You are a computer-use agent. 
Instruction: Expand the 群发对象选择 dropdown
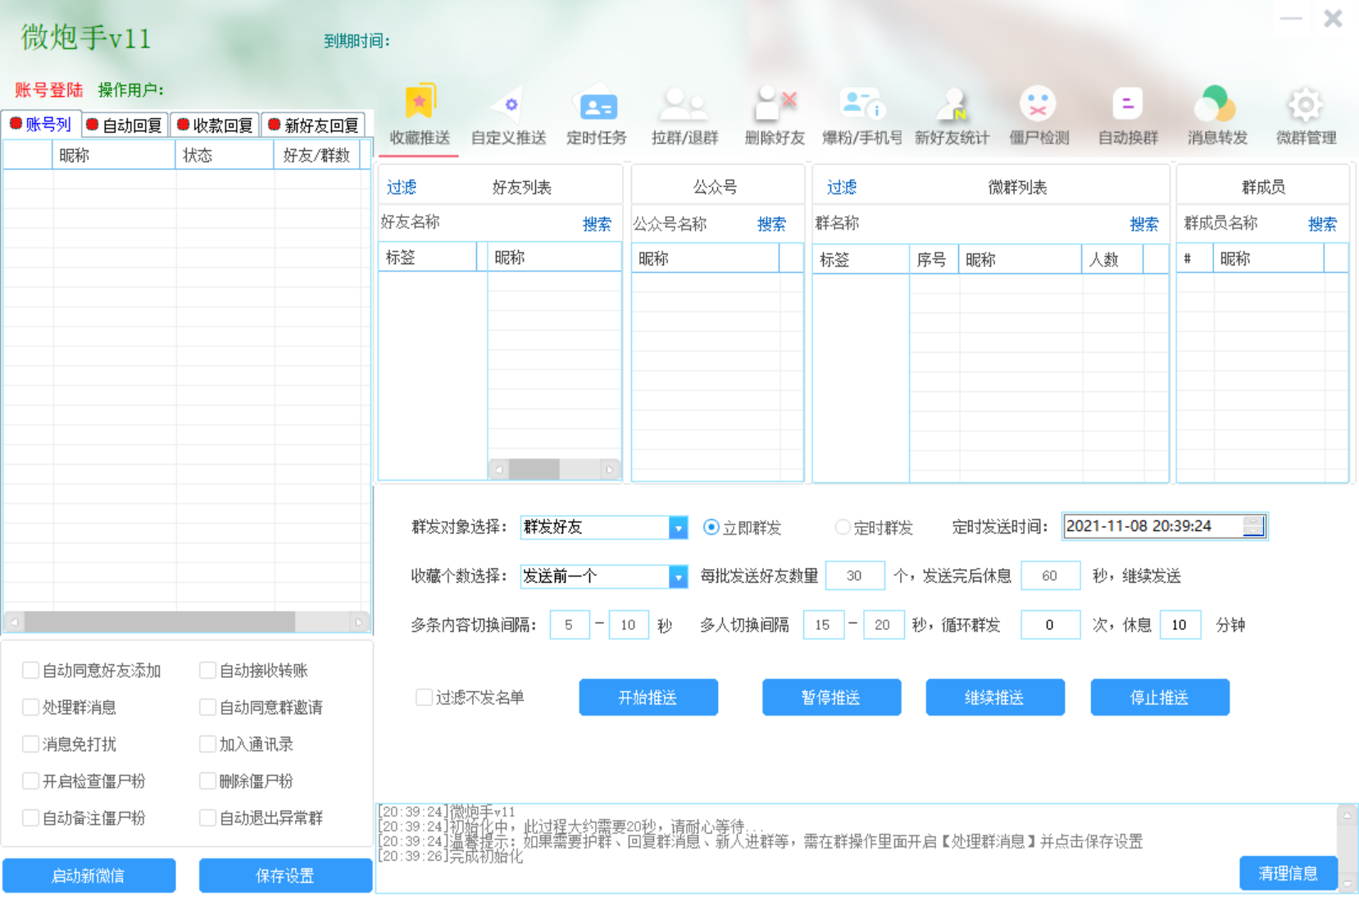(x=678, y=527)
